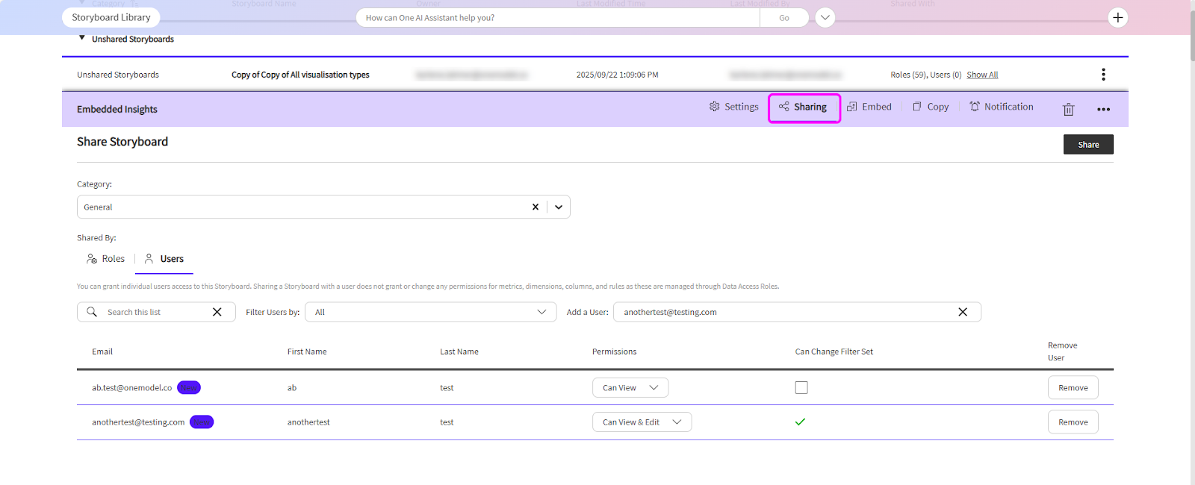This screenshot has width=1195, height=485.
Task: Clear the Search this list field
Action: [217, 312]
